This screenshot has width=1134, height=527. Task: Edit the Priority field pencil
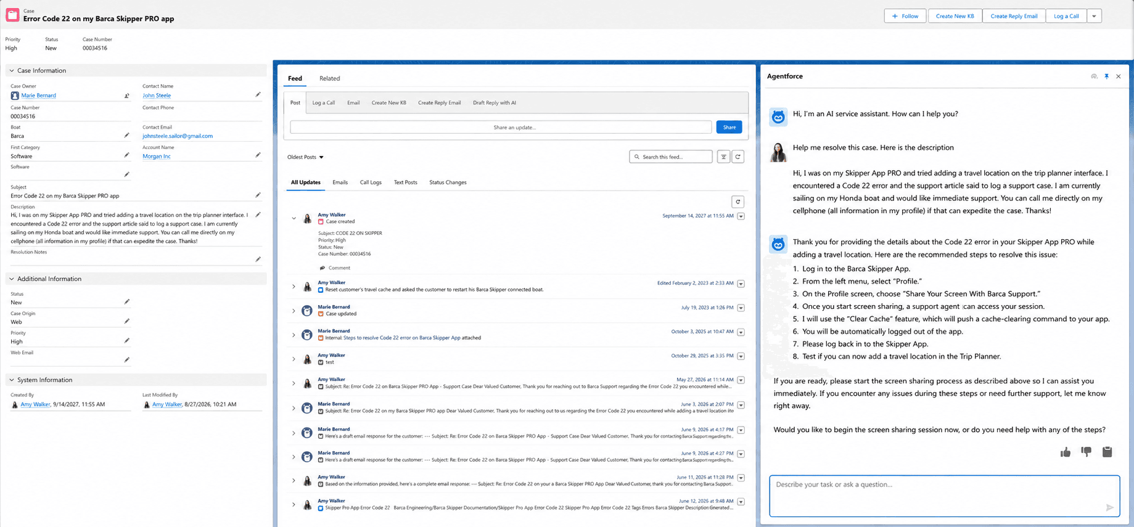click(126, 341)
